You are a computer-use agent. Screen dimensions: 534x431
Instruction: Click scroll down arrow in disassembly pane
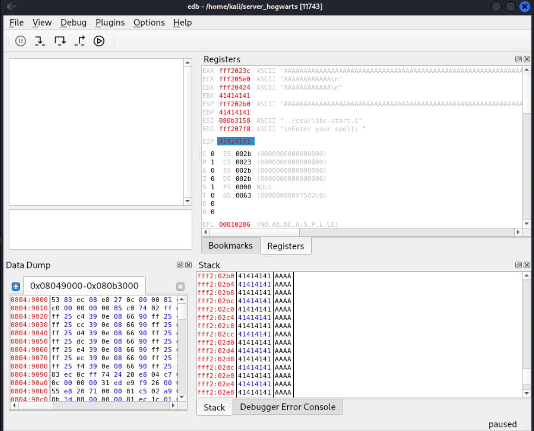click(188, 201)
